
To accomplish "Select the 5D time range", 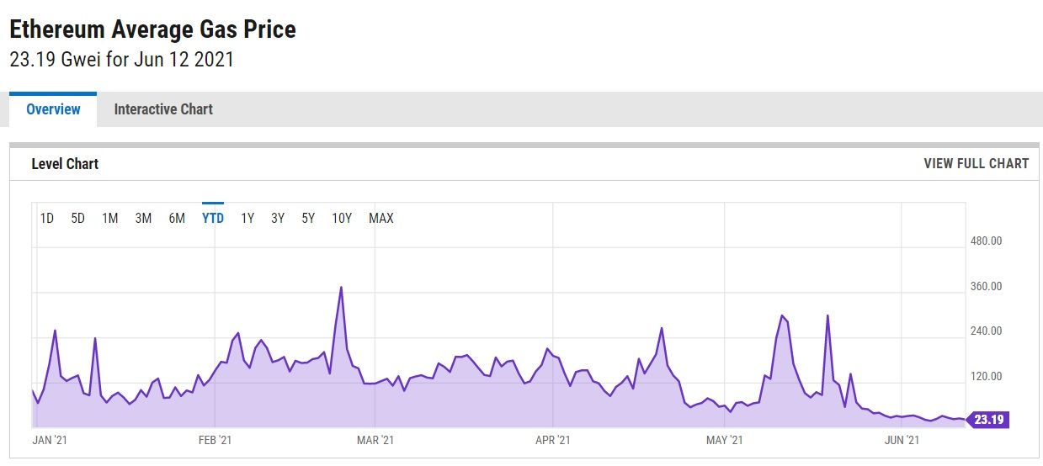I will click(78, 218).
